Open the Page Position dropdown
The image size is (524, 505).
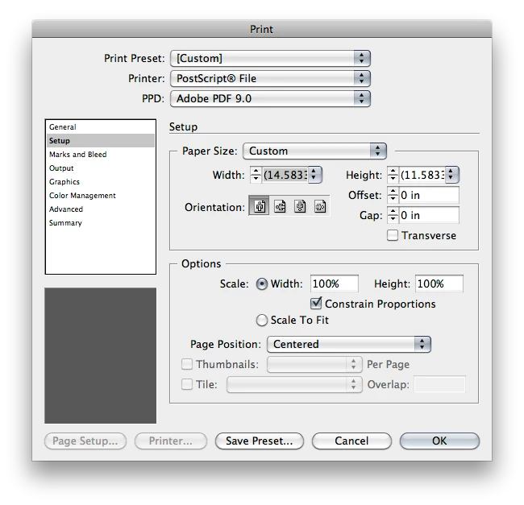click(349, 344)
